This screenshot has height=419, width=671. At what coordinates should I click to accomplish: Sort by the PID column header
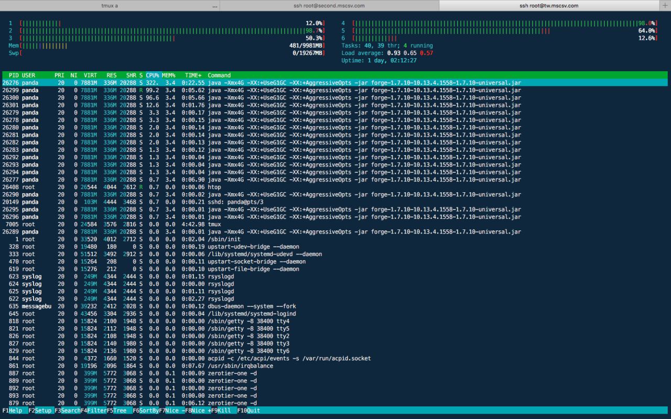pos(14,75)
